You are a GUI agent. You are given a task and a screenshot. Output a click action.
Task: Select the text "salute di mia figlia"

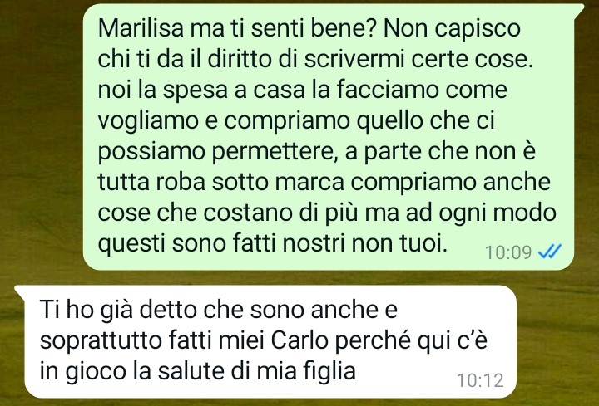pos(256,371)
